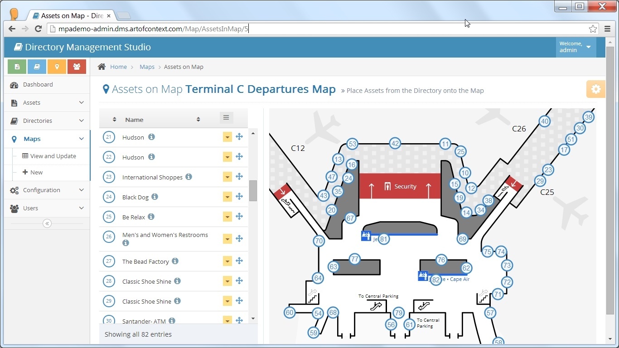Viewport: 619px width, 348px height.
Task: Click map marker 42 on terminal map
Action: pyautogui.click(x=395, y=144)
